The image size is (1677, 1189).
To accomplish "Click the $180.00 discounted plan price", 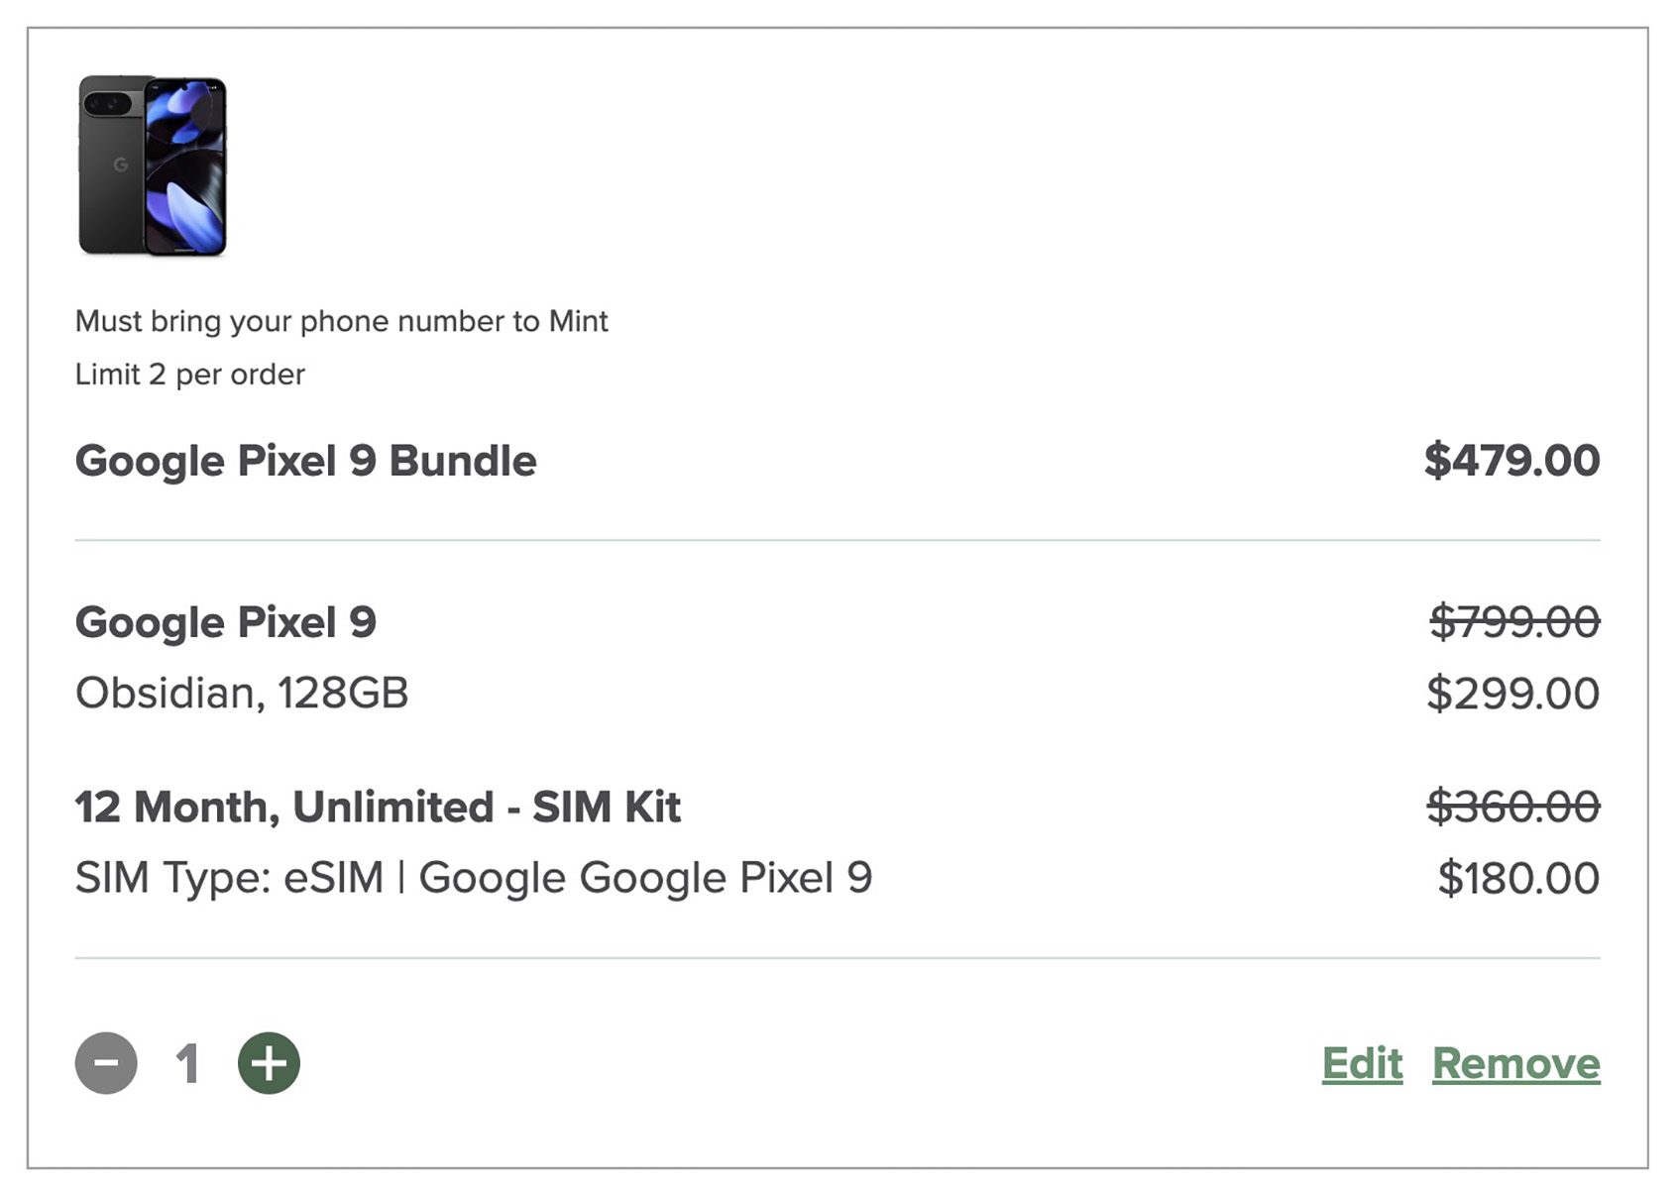I will pyautogui.click(x=1517, y=878).
